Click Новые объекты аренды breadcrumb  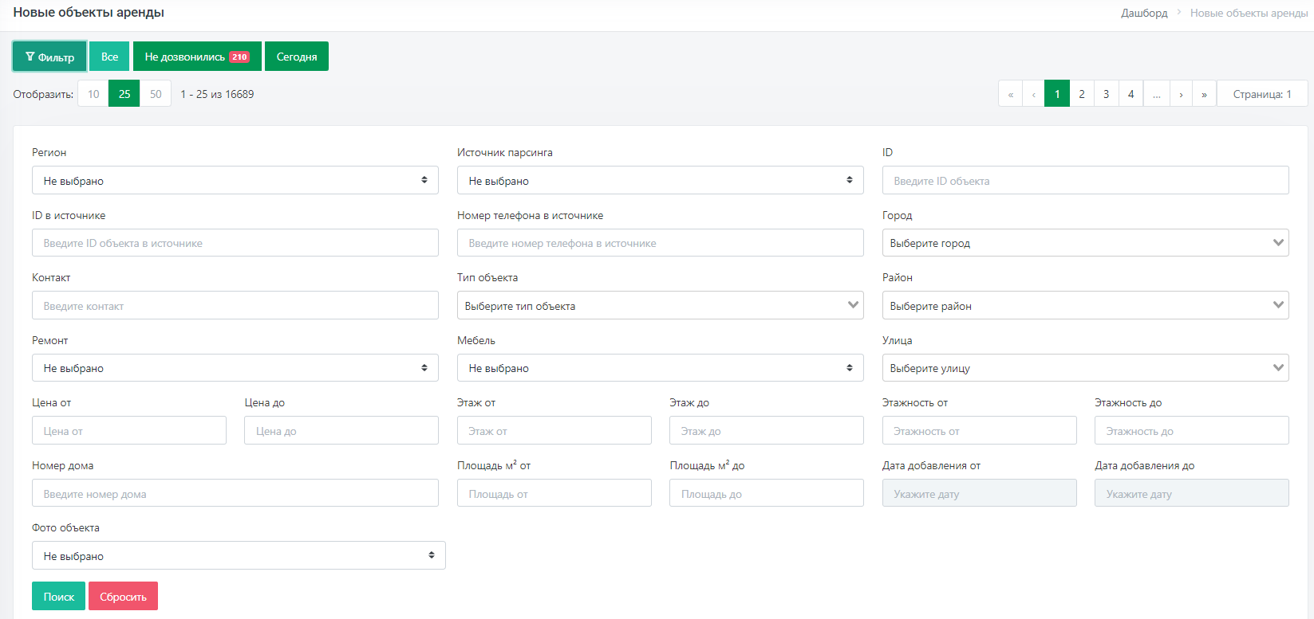[1249, 13]
